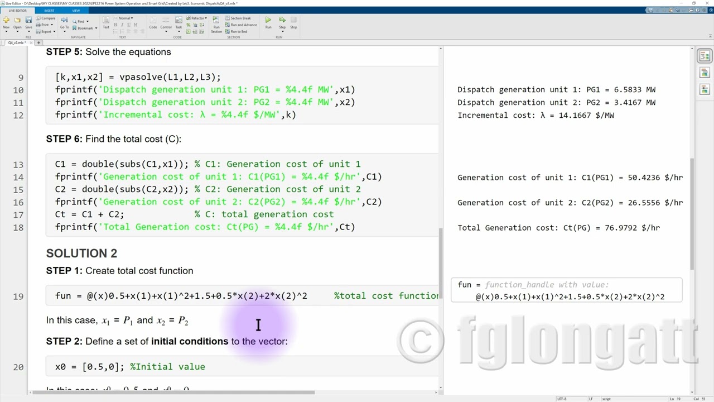The image size is (714, 402).
Task: Toggle Underline text formatting
Action: [x=129, y=25]
